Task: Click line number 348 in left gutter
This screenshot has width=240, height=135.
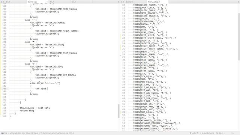Action: tap(4, 88)
